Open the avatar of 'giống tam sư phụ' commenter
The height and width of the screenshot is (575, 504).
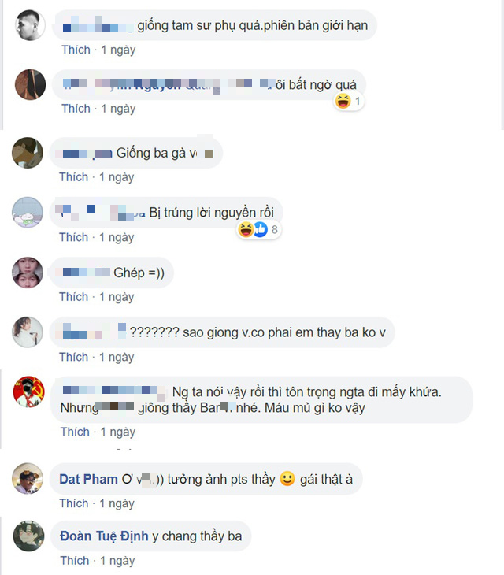point(31,25)
